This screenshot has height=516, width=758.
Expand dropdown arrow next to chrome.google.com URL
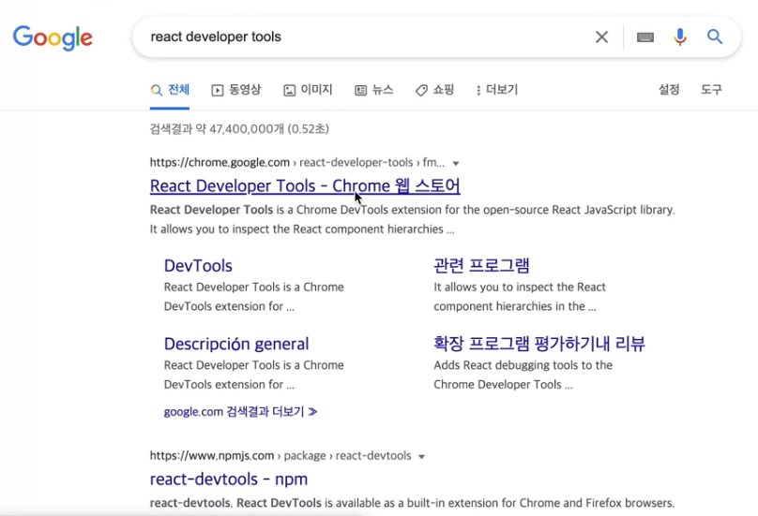(x=455, y=164)
